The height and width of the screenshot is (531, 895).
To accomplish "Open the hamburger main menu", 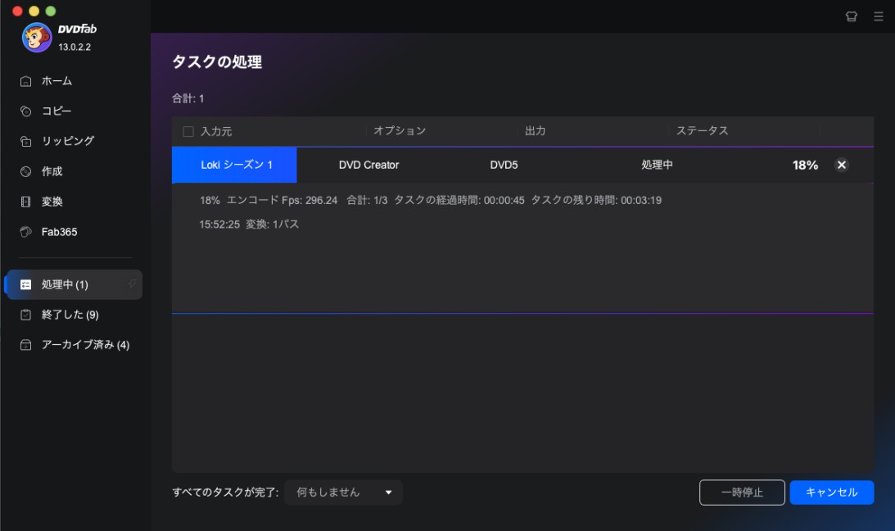I will [879, 16].
